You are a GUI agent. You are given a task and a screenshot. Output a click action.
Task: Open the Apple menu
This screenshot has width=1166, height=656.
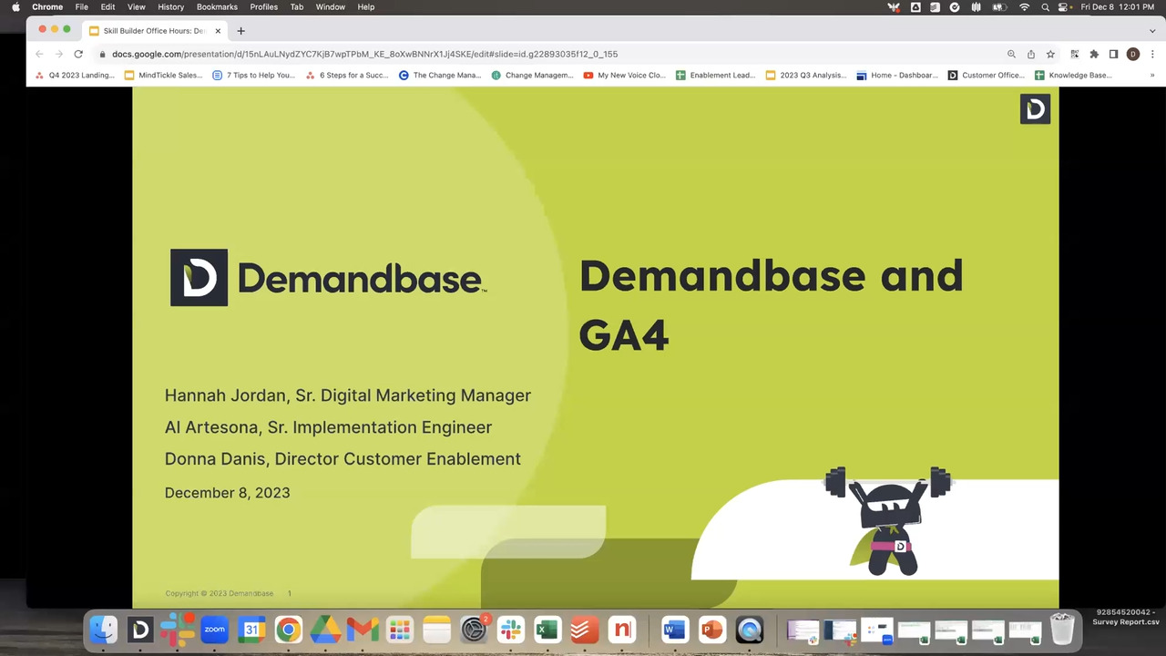pos(15,6)
